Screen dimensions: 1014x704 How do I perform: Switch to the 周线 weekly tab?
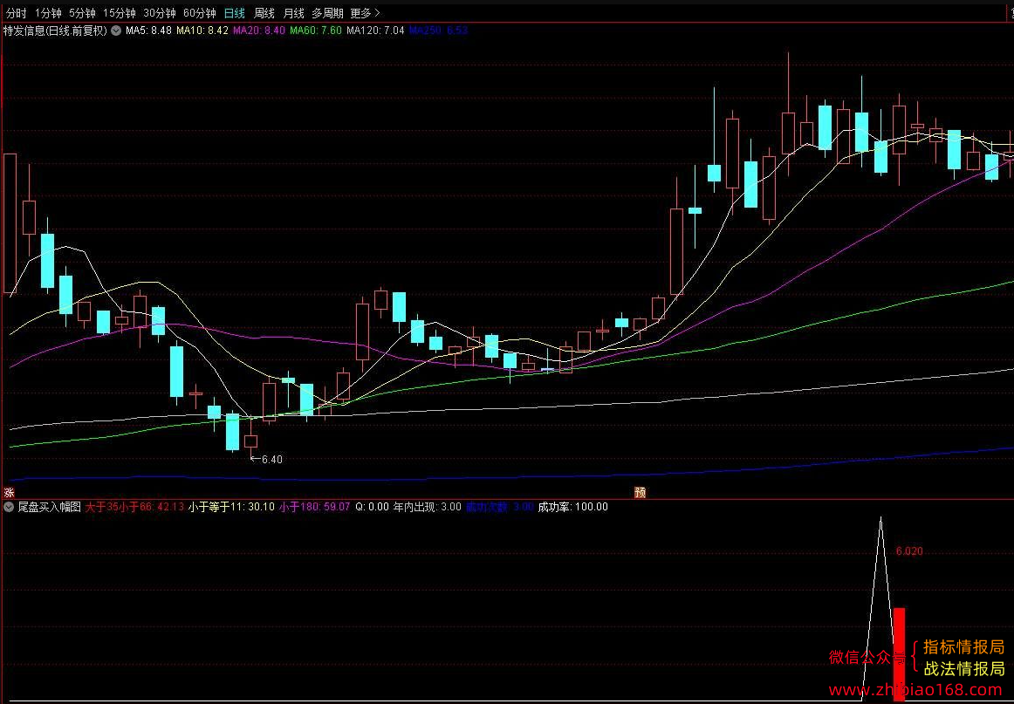click(x=264, y=13)
